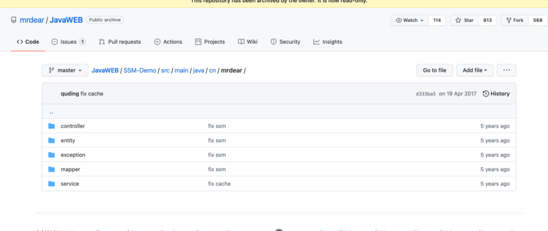Open the Watch notifications dropdown arrow
Viewport: 548px width, 231px height.
422,21
